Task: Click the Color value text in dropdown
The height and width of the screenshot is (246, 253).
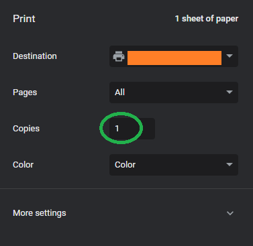Action: point(125,165)
